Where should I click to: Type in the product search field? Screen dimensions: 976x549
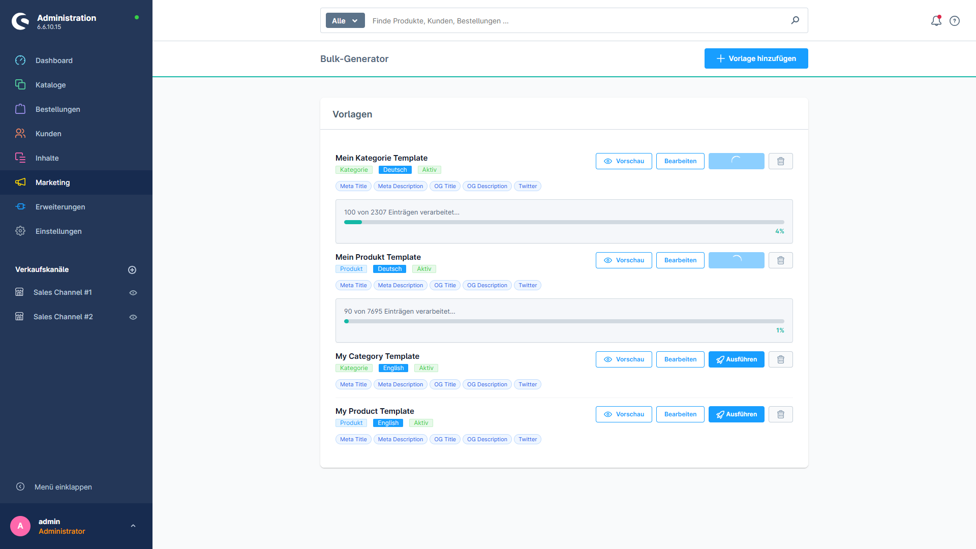coord(508,21)
